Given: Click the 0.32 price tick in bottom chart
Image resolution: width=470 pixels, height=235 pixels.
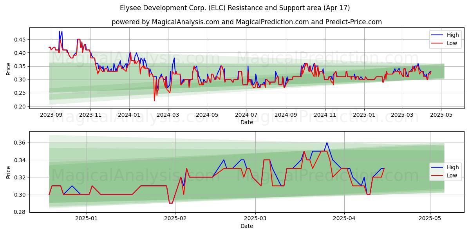Looking at the screenshot, I should click(20, 177).
